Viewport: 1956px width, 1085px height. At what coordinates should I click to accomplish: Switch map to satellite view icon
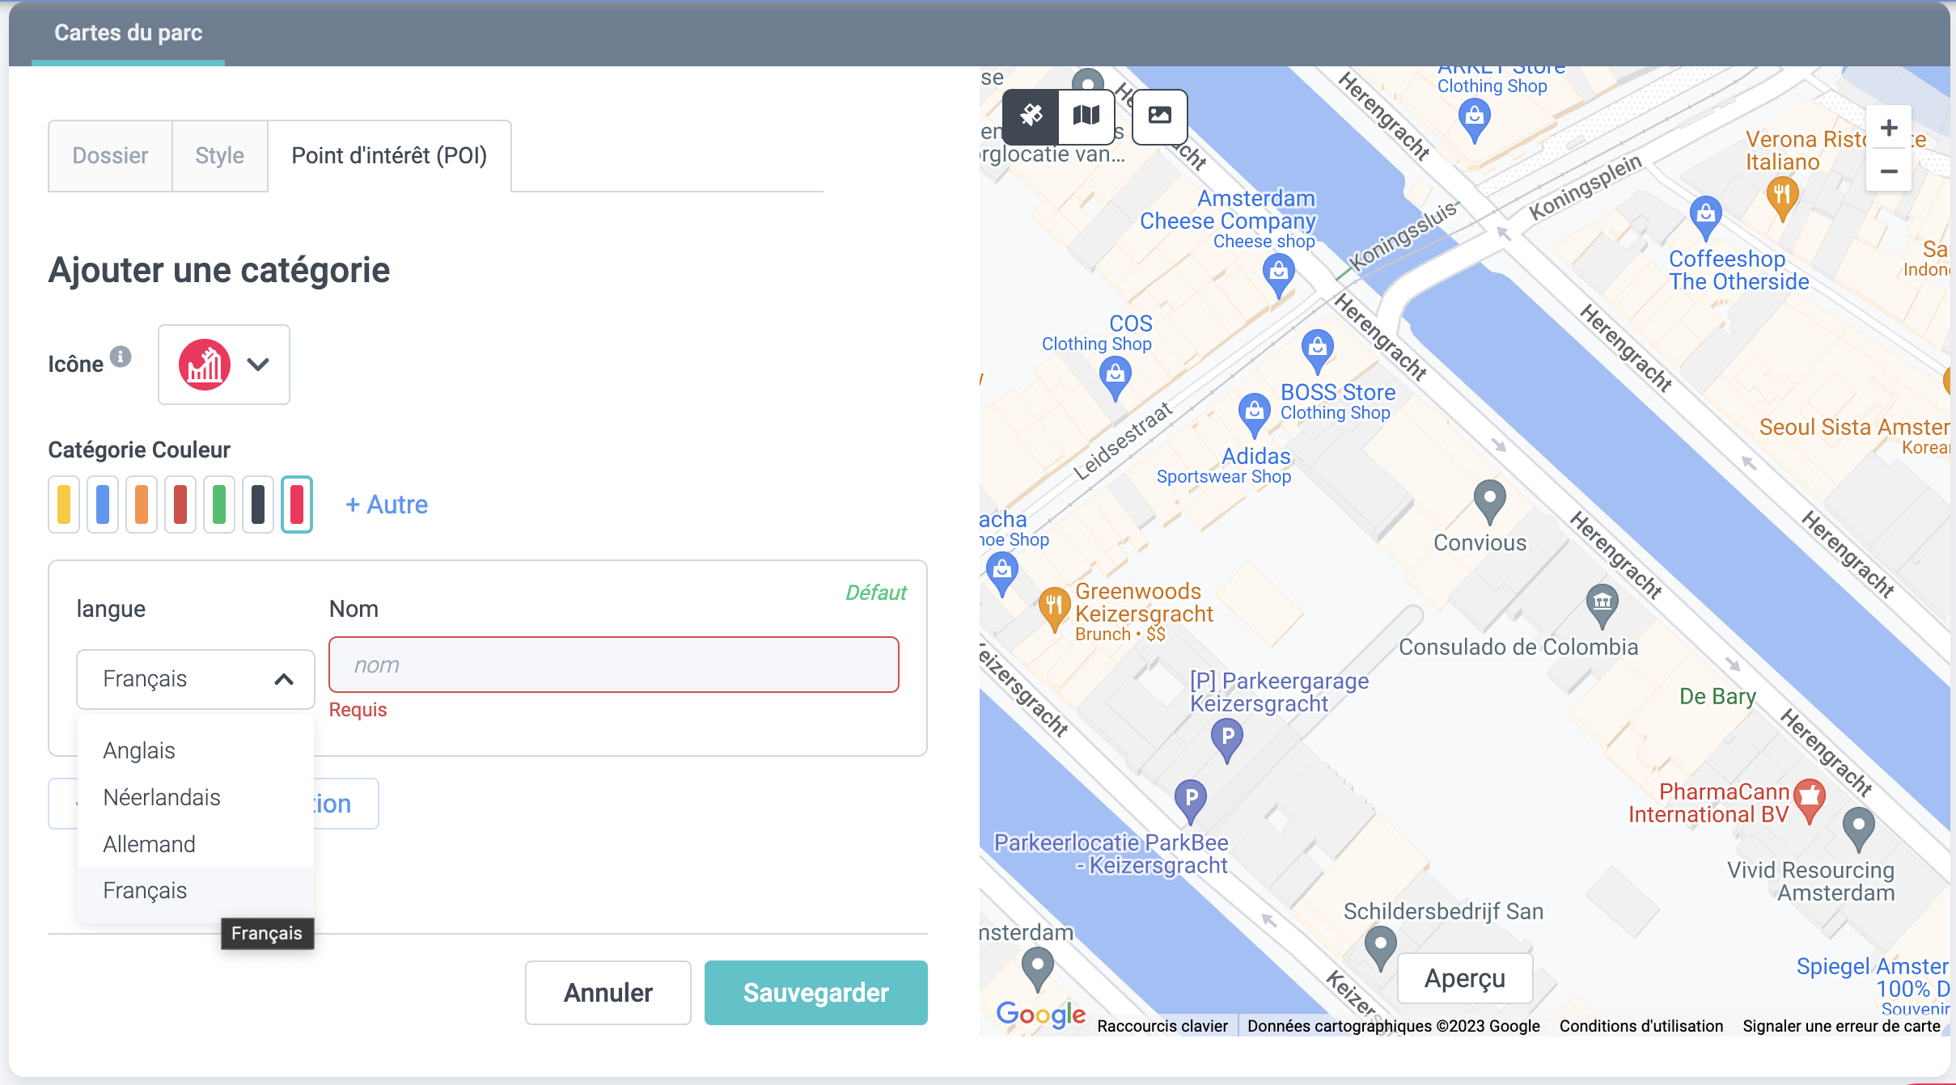point(1031,116)
